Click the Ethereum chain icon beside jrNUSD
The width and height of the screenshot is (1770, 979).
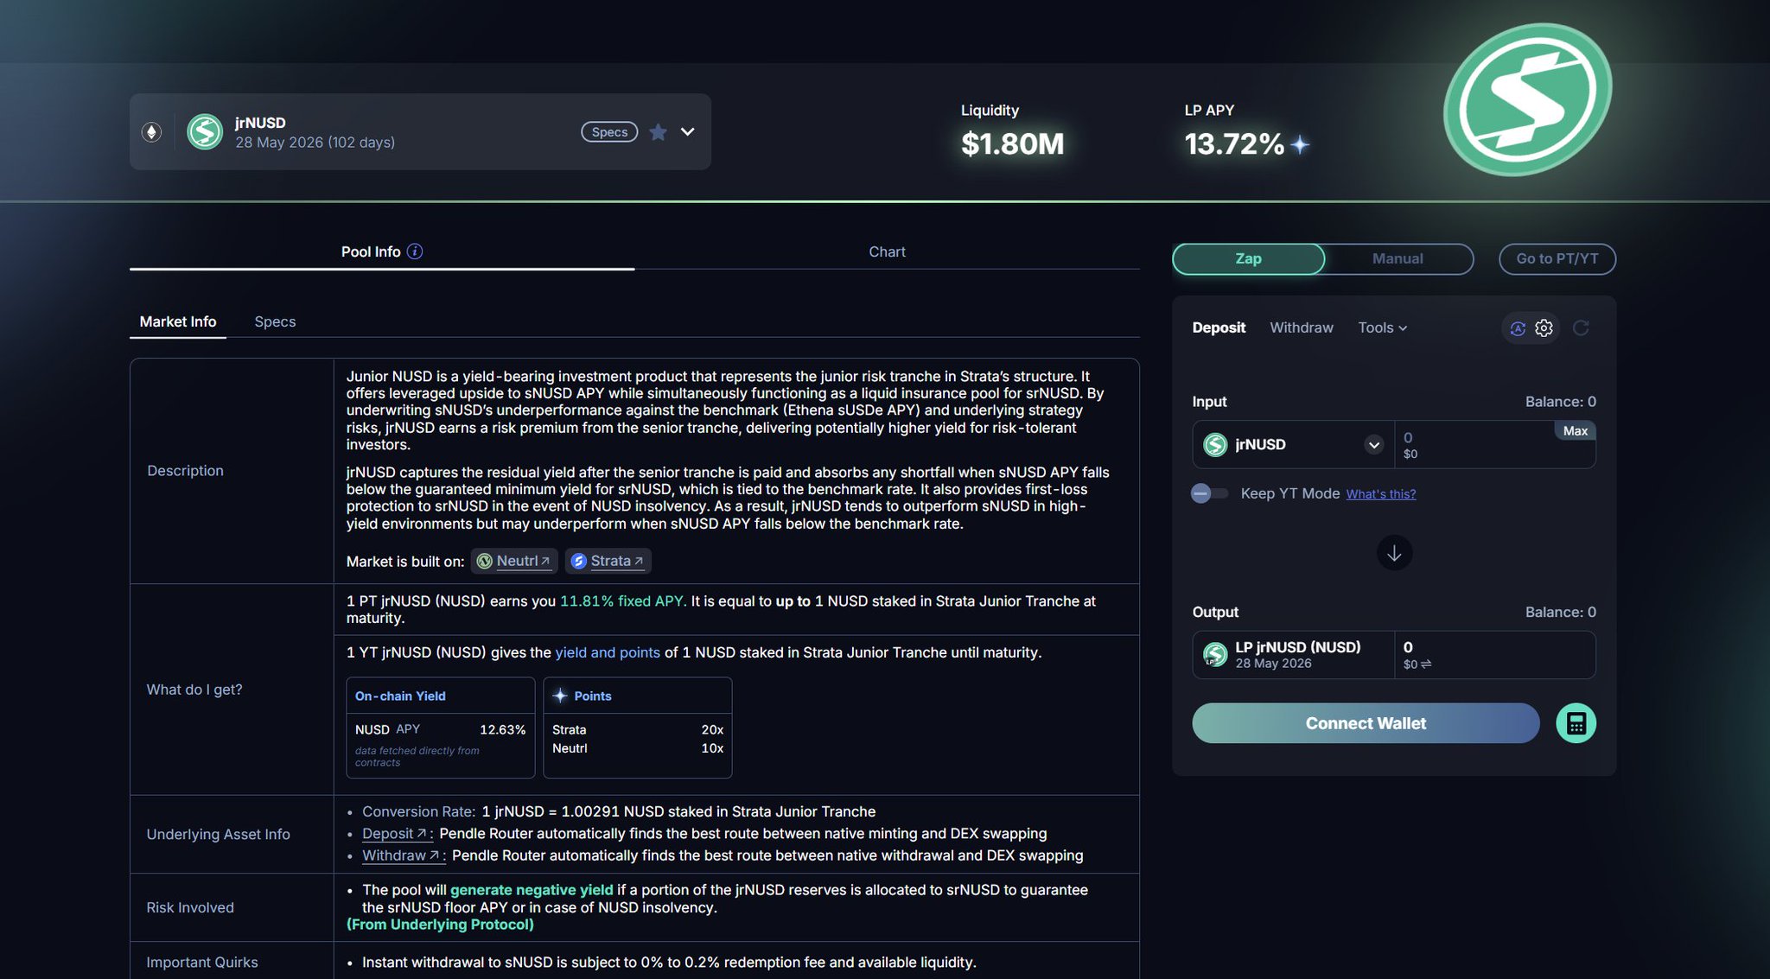[151, 132]
